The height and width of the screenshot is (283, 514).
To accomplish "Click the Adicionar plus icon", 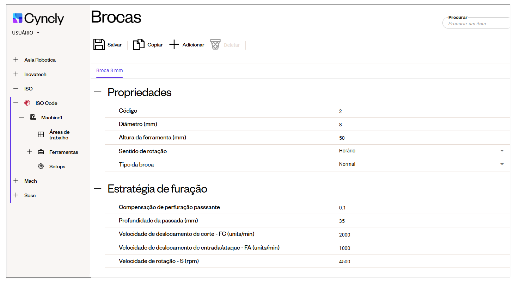I will pos(174,45).
